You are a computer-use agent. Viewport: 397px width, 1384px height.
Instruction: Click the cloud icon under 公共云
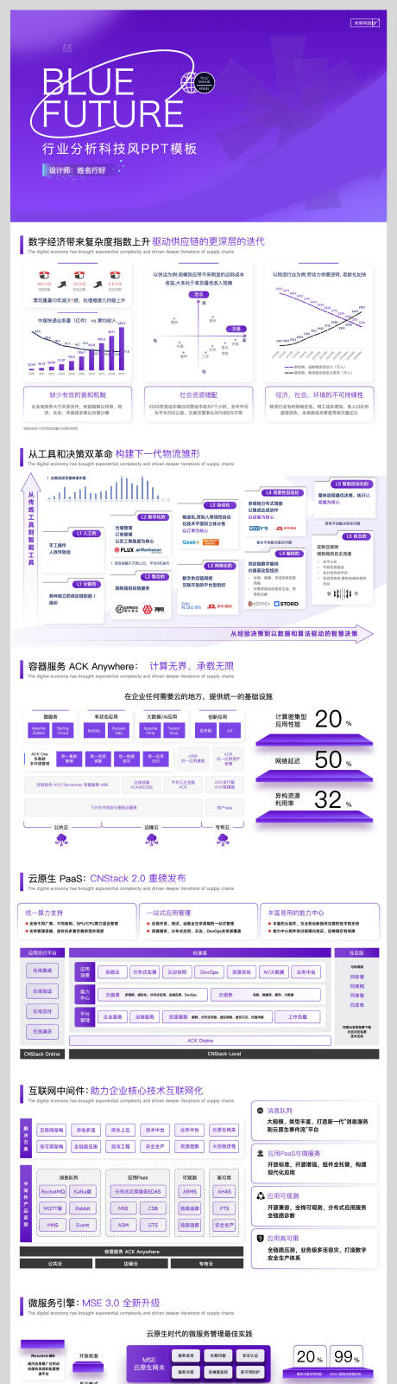[61, 839]
